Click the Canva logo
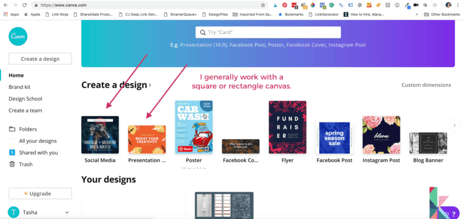 (18, 36)
